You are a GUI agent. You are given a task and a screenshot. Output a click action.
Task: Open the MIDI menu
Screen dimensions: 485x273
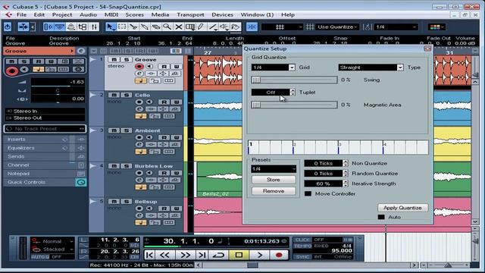tap(111, 15)
